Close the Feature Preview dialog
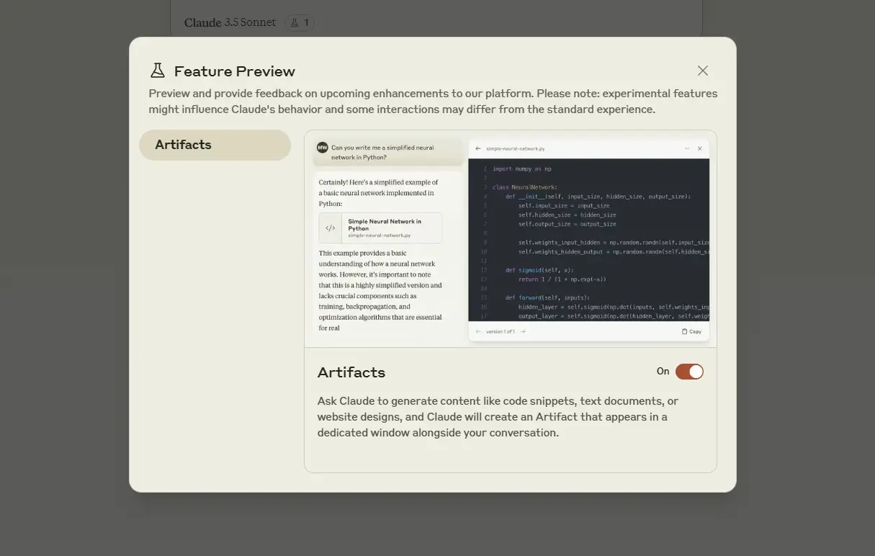This screenshot has width=875, height=556. pyautogui.click(x=703, y=71)
